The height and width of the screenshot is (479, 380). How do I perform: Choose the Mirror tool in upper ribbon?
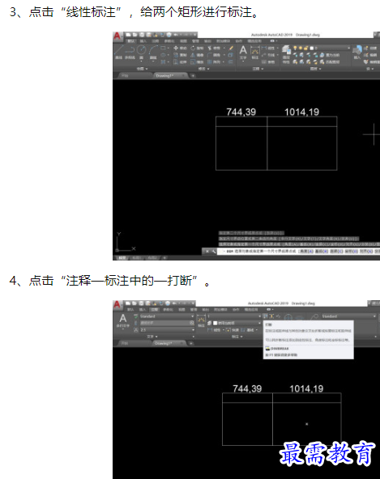coord(197,55)
